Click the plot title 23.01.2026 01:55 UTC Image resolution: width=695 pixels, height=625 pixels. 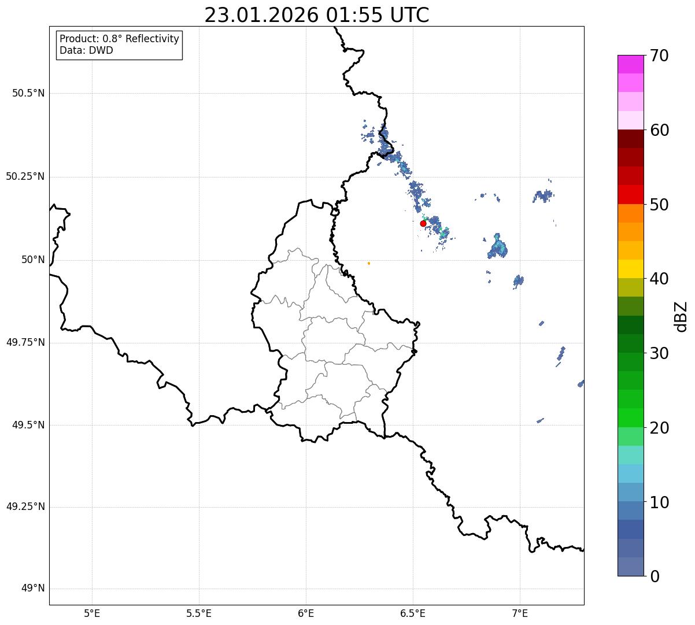coord(317,15)
